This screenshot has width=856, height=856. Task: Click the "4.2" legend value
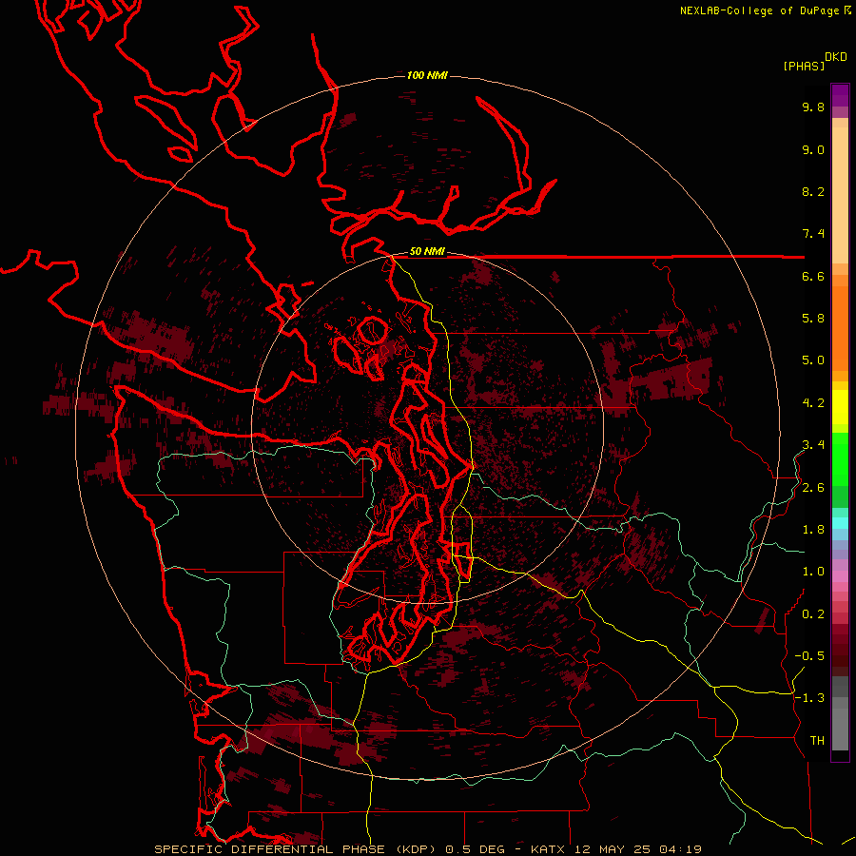[813, 403]
